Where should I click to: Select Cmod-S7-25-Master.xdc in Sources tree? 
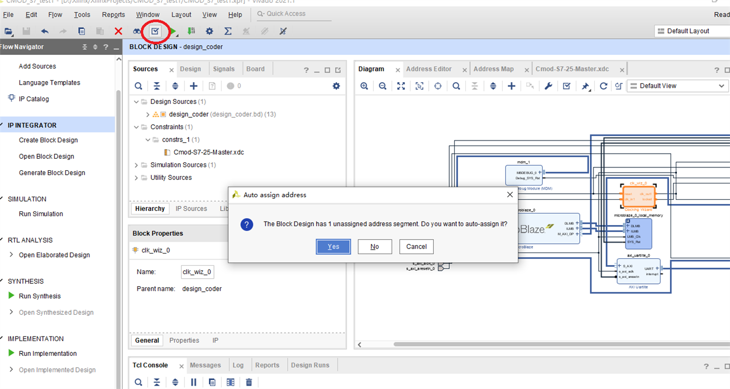tap(208, 153)
